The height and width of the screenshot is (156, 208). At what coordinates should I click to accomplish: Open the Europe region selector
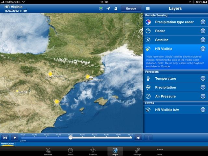click(131, 8)
